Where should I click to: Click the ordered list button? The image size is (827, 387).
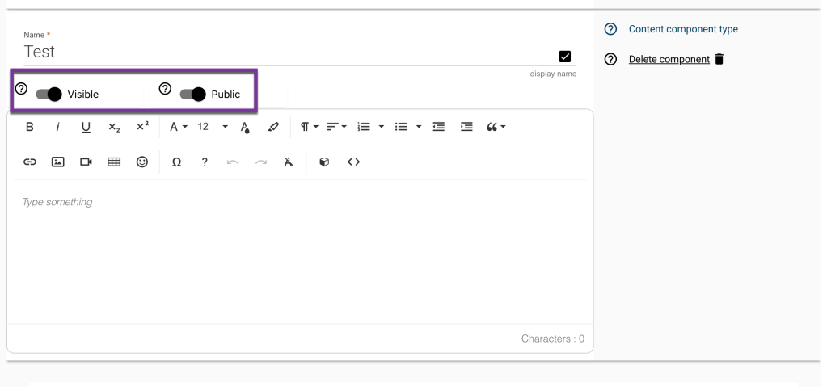click(364, 127)
